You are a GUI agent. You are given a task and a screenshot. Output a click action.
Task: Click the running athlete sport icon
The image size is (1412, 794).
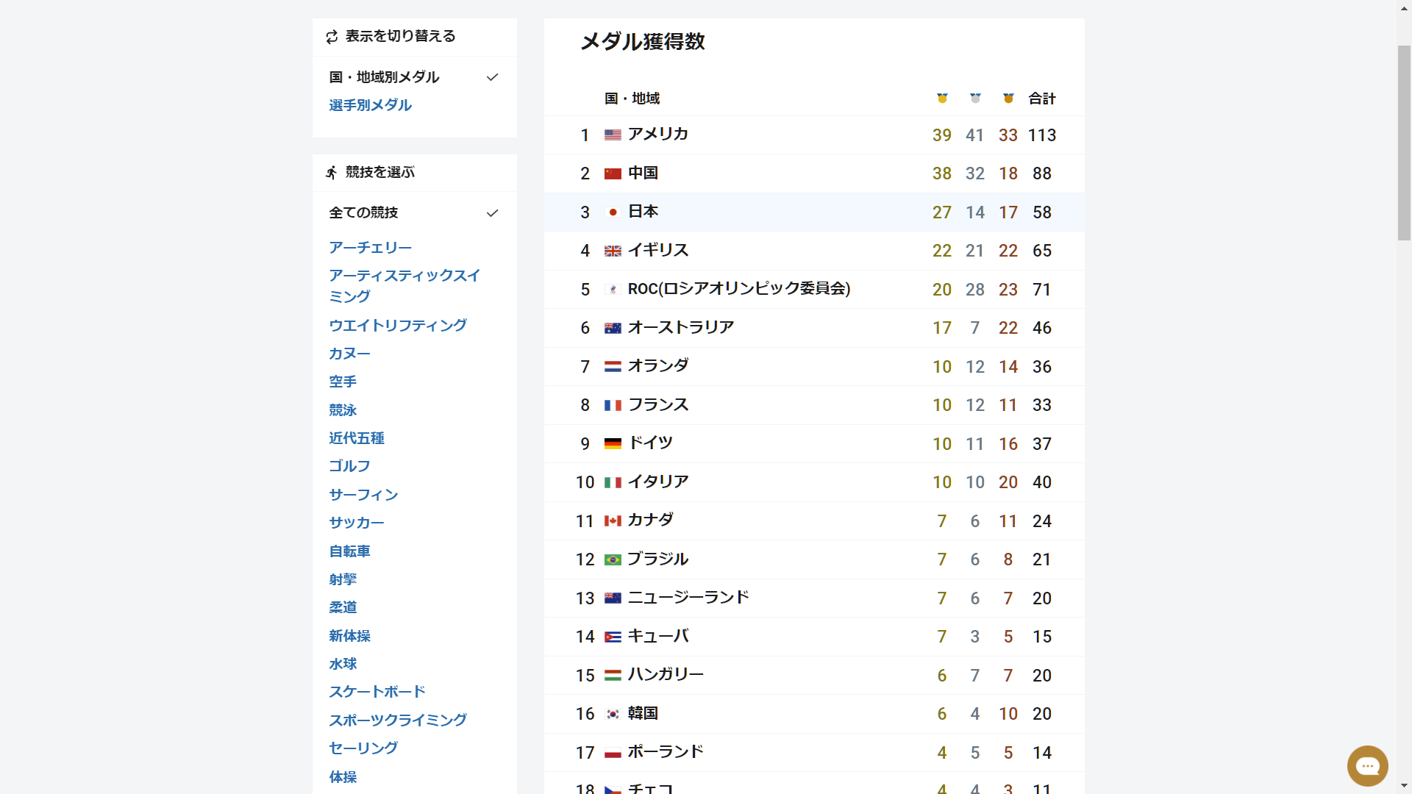(332, 173)
